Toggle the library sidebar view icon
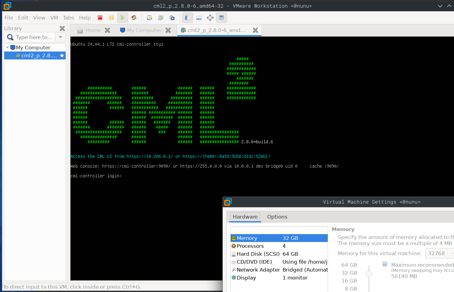Viewport: 454px width, 292px height. tap(188, 18)
